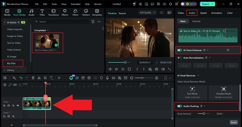Screen dimensions: 242x127
Task: Toggle timeline link icon
Action: [10, 85]
